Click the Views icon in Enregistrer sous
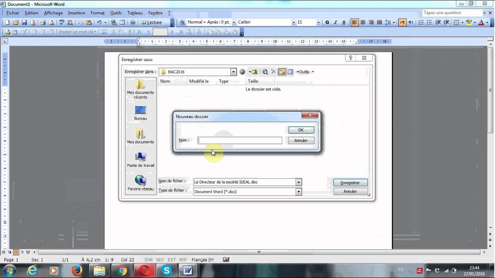Viewport: 495px width, 278px height. [290, 72]
